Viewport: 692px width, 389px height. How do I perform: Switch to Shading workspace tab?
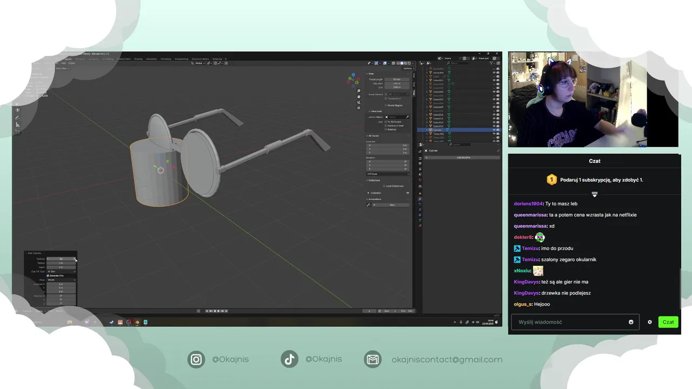[138, 59]
